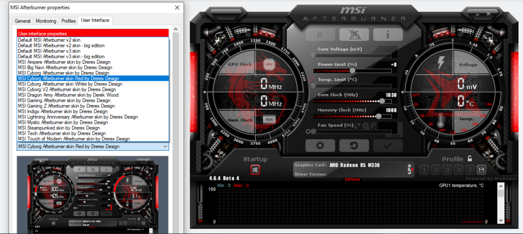This screenshot has height=234, width=523.
Task: Choose Default MSI Afterburner v2 skin
Action: [x=93, y=40]
